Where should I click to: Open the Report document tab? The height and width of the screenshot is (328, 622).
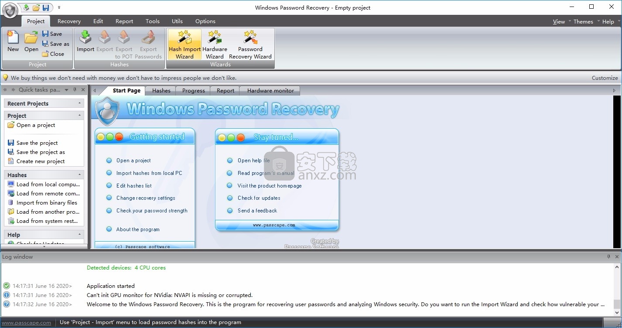(x=226, y=90)
